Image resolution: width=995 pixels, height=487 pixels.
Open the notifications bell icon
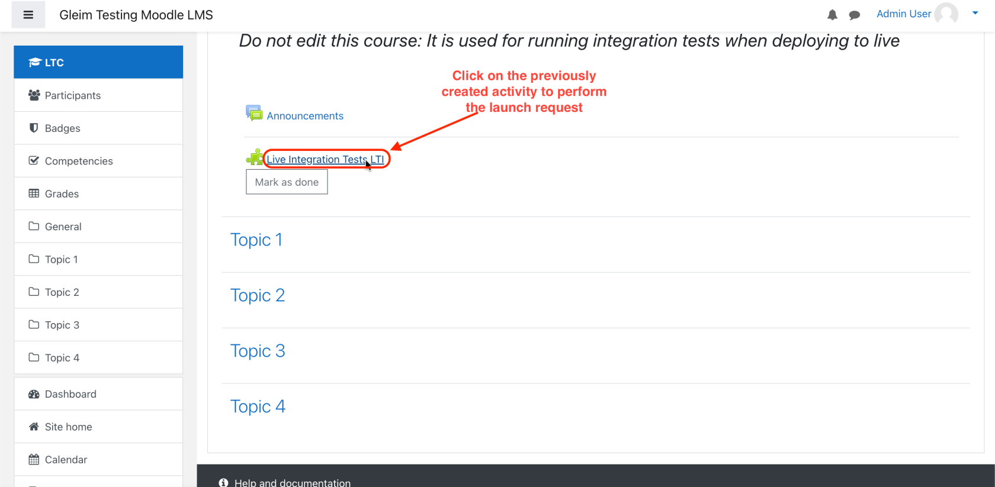coord(832,15)
